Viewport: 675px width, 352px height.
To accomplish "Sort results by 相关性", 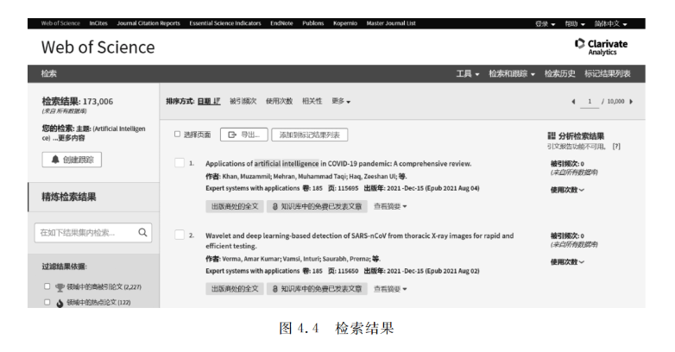I will click(x=312, y=101).
